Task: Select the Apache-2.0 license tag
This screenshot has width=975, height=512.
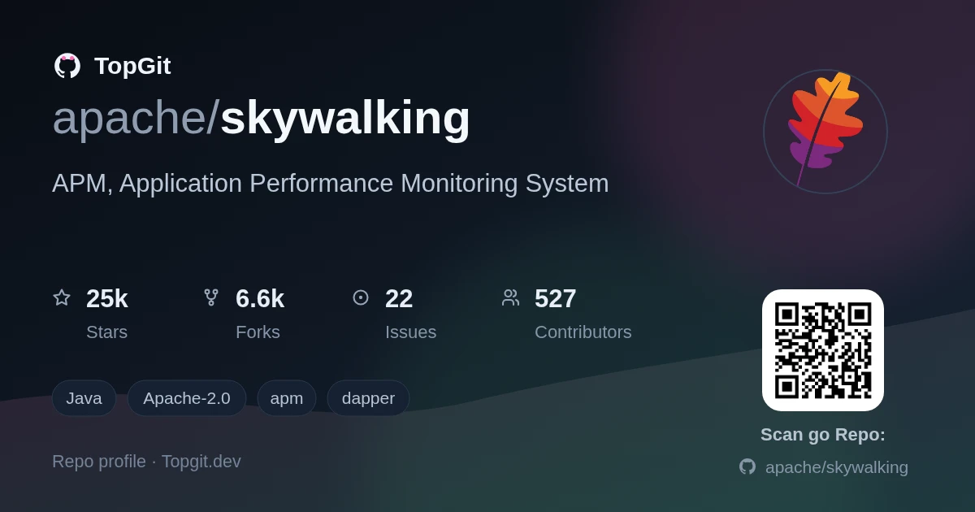Action: pos(187,398)
